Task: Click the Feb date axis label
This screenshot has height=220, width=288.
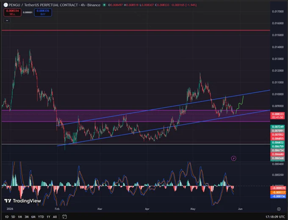Action: [x=57, y=209]
